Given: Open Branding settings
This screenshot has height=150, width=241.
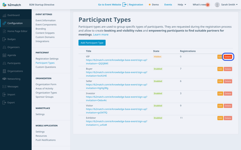Looking at the screenshot, I should coord(41,29).
